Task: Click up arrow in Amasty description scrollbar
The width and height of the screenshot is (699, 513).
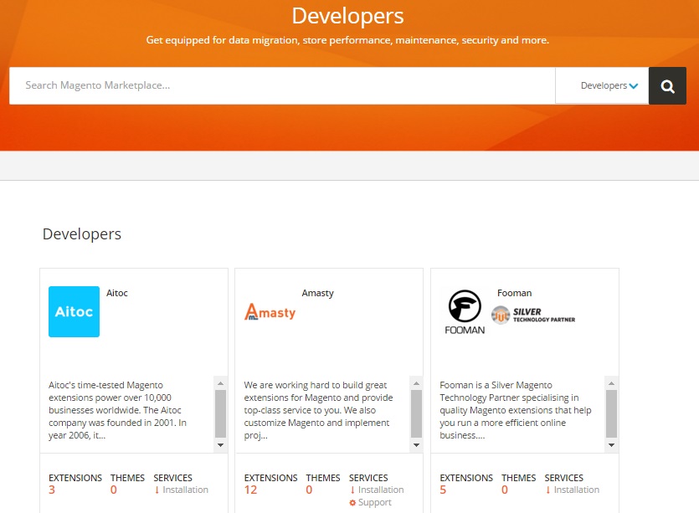Action: coord(416,383)
